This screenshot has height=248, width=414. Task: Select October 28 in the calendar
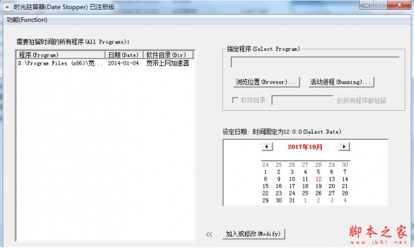click(345, 193)
